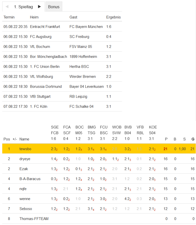Sort table by G total column
Screen dimensions: 196x225
tap(193, 139)
